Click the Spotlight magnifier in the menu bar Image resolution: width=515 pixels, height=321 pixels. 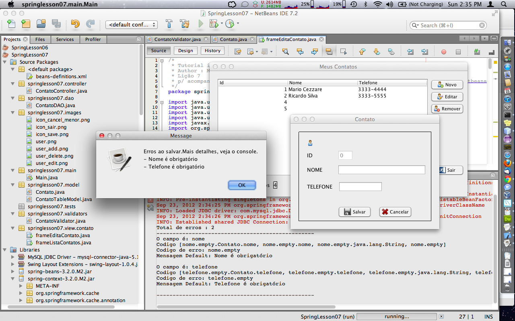tap(503, 4)
